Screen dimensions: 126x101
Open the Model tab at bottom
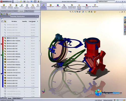point(10,98)
